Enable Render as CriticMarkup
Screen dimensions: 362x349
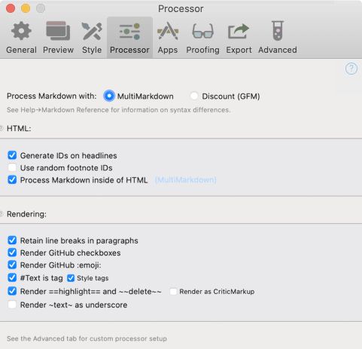click(173, 292)
